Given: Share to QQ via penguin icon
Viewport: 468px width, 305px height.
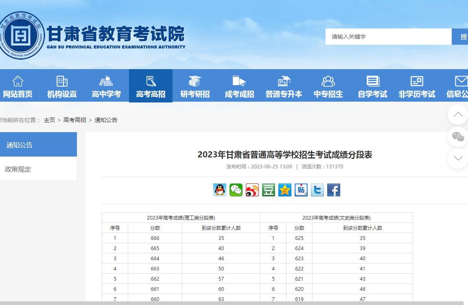Looking at the screenshot, I should [220, 190].
